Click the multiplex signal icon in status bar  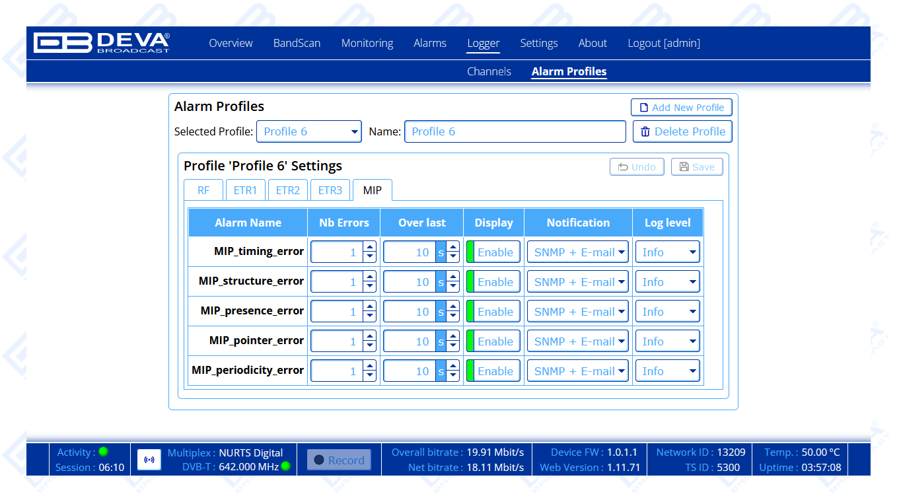pyautogui.click(x=149, y=460)
